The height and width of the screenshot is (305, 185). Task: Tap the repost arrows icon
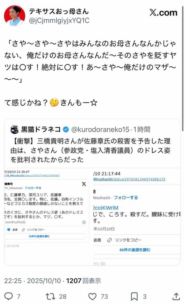[x=50, y=296]
